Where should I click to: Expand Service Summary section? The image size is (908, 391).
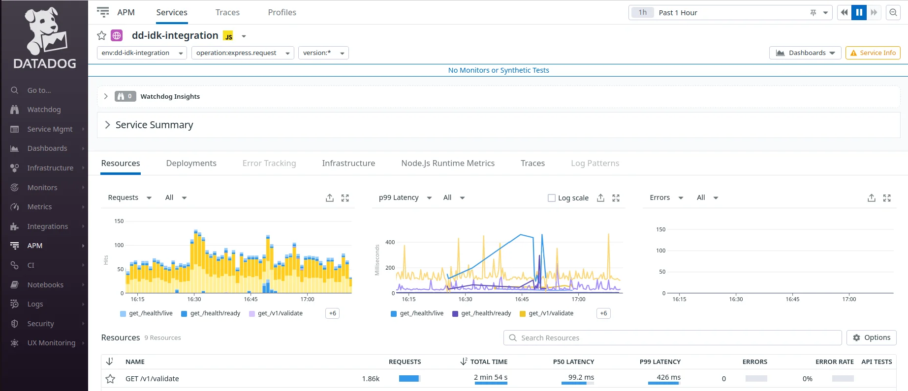(107, 125)
